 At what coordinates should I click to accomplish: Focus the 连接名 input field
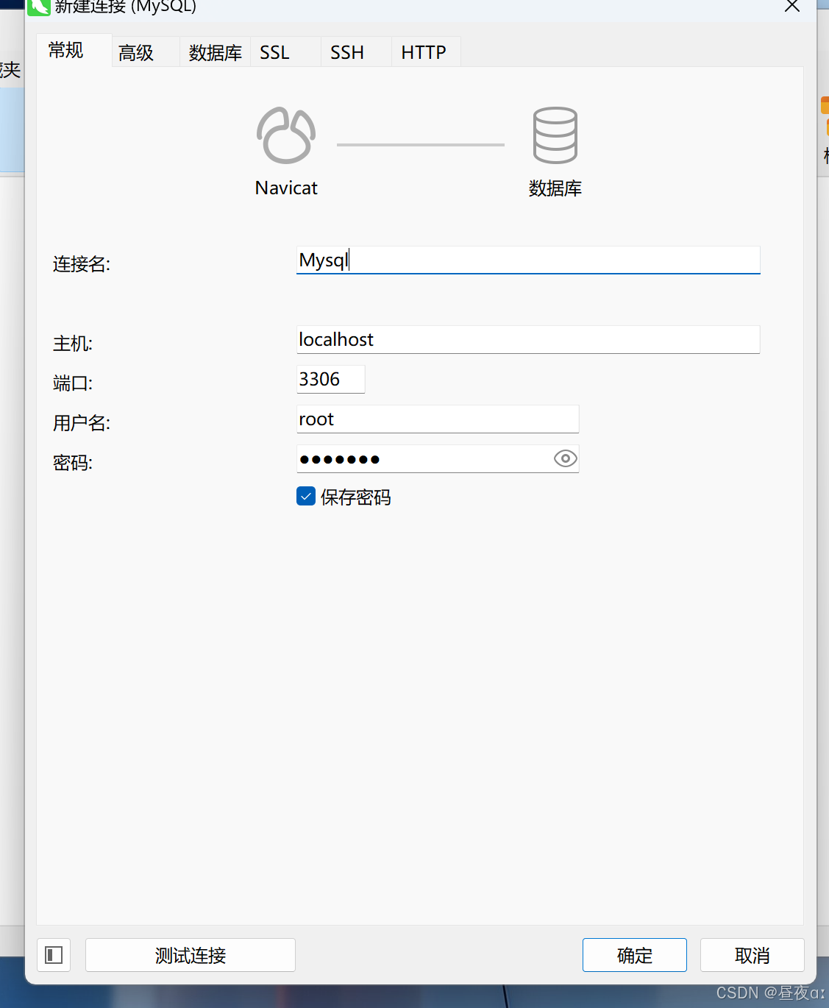pos(528,260)
